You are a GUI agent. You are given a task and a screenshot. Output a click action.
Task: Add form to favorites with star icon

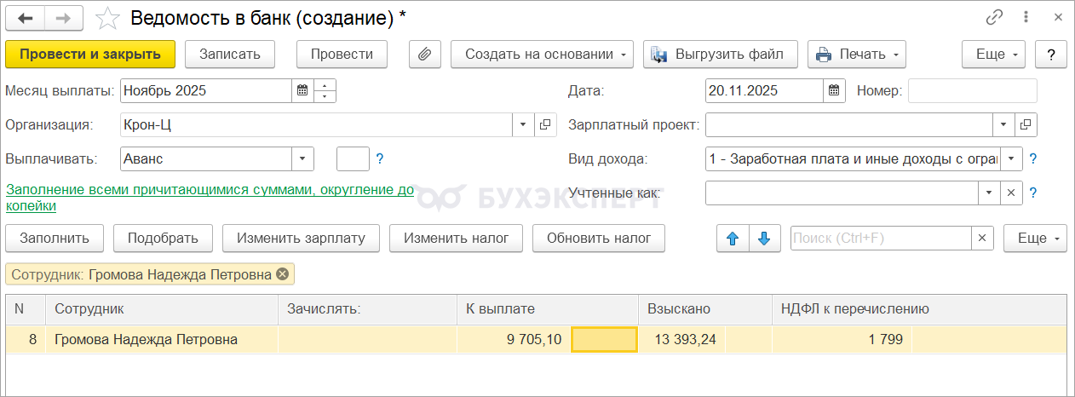click(107, 17)
